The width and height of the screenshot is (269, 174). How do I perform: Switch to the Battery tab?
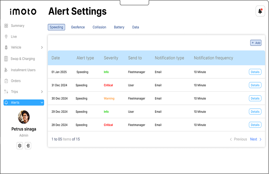(x=119, y=27)
